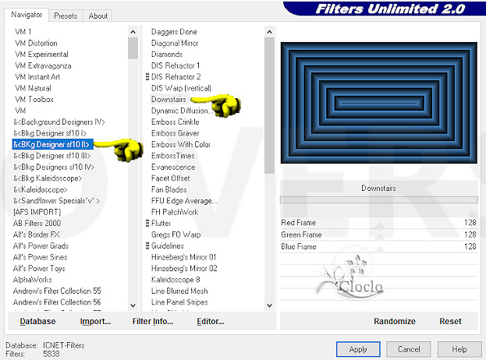Screen dimensions: 486x360
Task: Open the About tab
Action: (x=98, y=16)
